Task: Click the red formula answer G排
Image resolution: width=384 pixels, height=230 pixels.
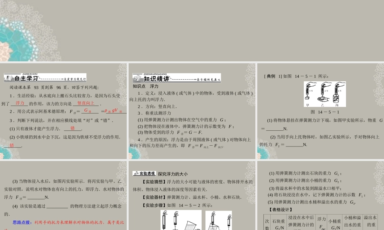Action: [88, 110]
